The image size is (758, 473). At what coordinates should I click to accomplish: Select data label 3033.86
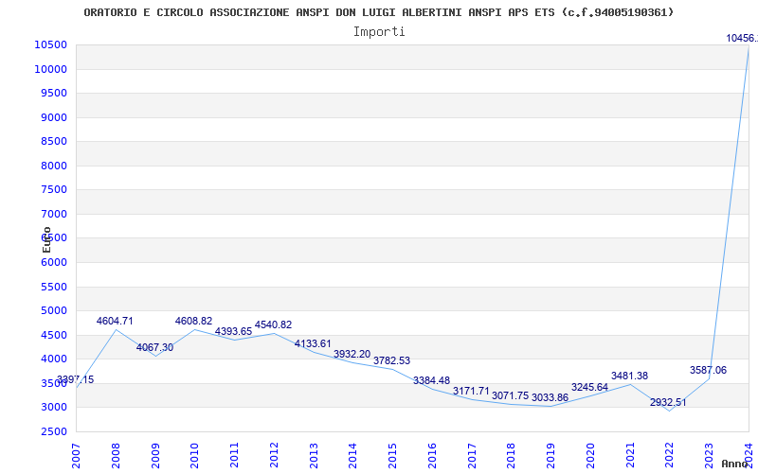click(550, 397)
